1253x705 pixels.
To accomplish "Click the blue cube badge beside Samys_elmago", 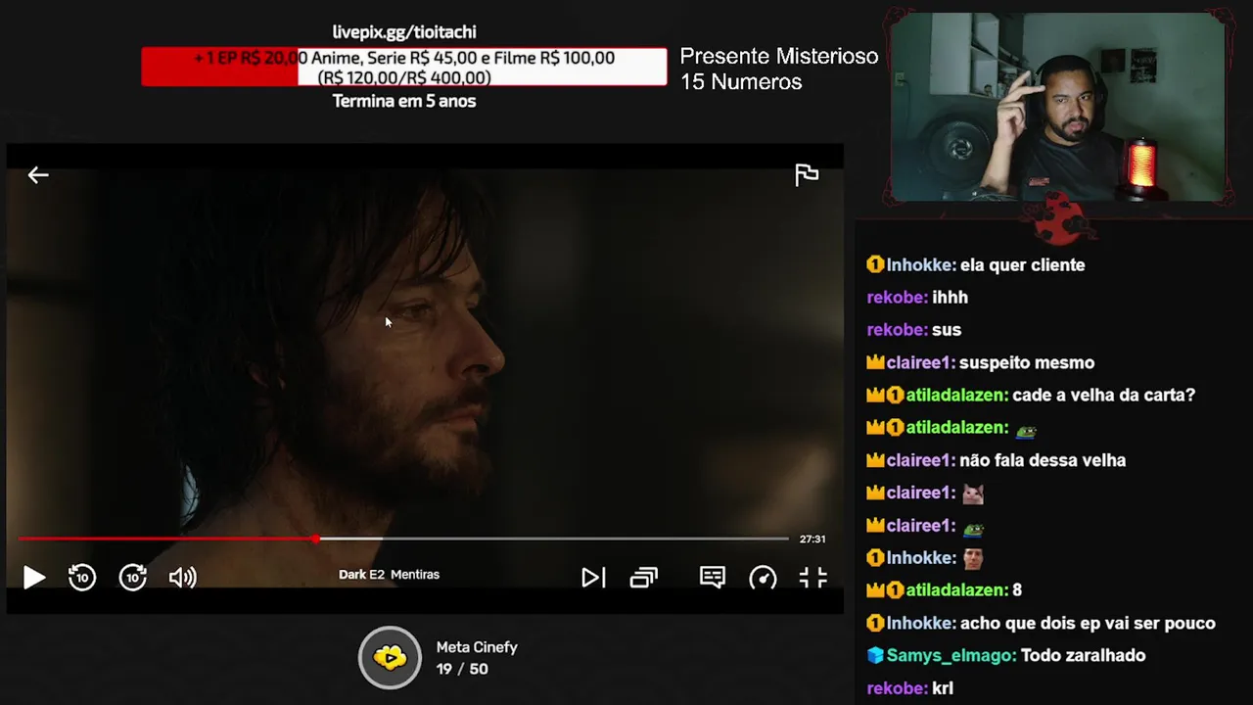I will (875, 656).
